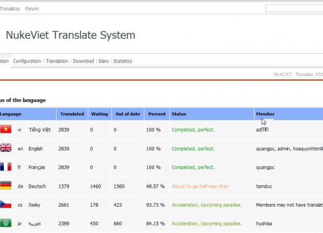Click the members list in English row
This screenshot has width=323, height=233.
click(x=290, y=149)
